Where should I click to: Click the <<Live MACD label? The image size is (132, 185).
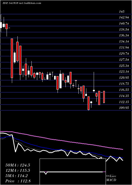111,178
